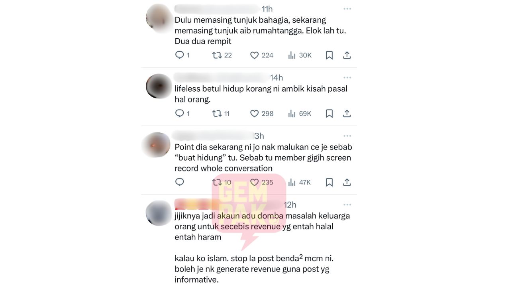Open more options on the 11h tweet

(x=347, y=9)
